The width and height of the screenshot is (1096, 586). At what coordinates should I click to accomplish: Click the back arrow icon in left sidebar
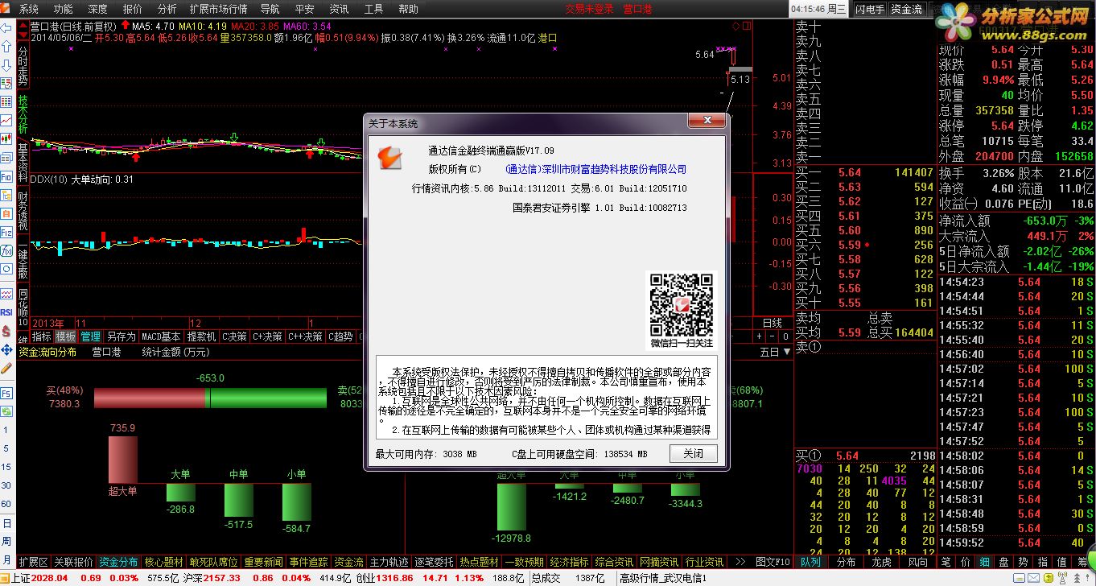click(6, 27)
